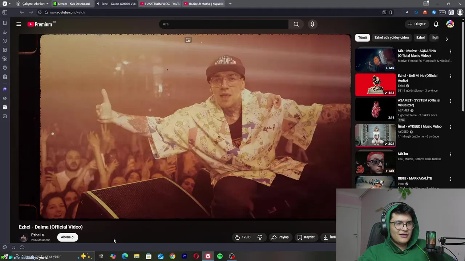
Task: Open the YouTube account avatar menu
Action: [450, 24]
